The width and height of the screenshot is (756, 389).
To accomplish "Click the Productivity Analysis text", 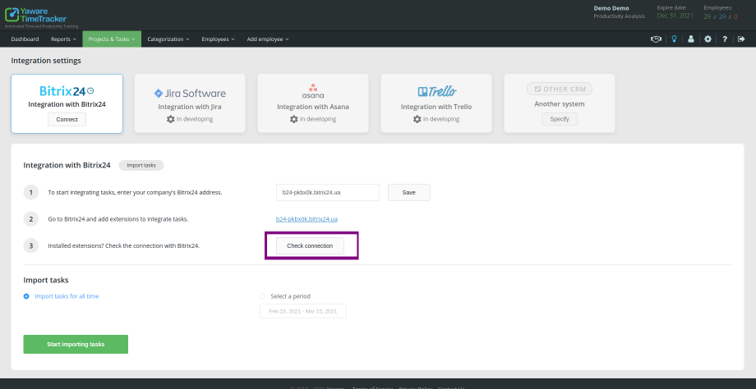I will [619, 16].
